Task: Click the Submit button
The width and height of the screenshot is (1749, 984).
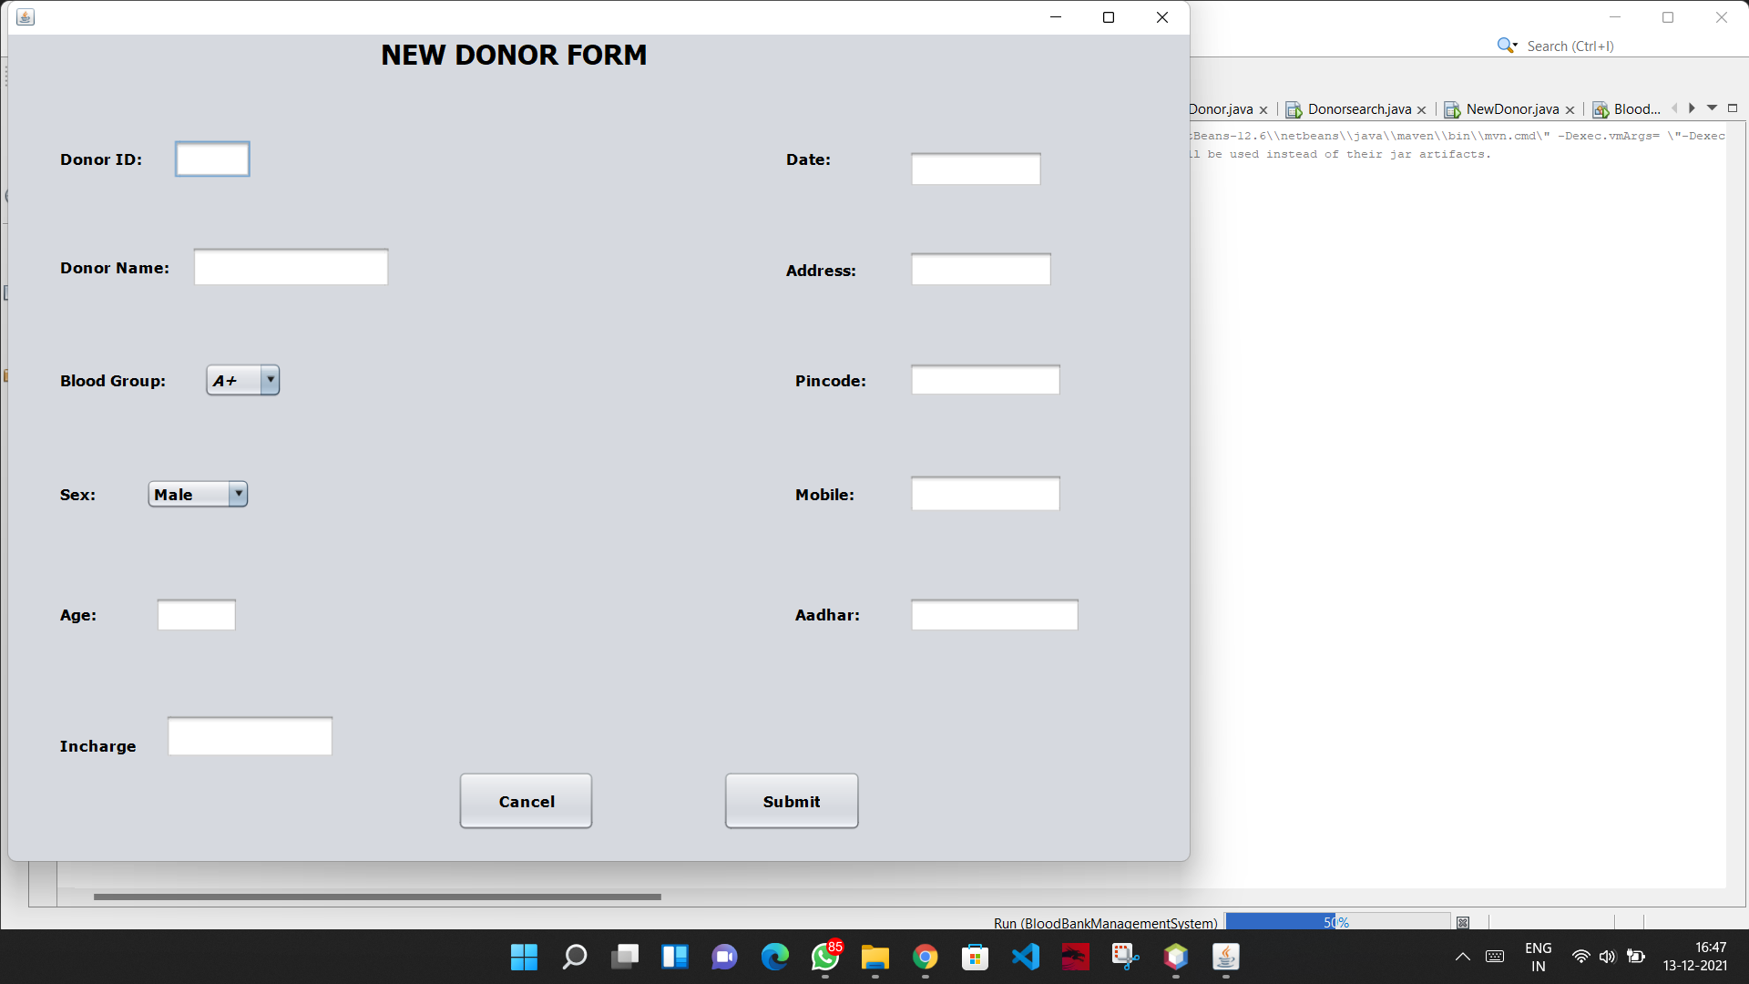Action: [791, 802]
